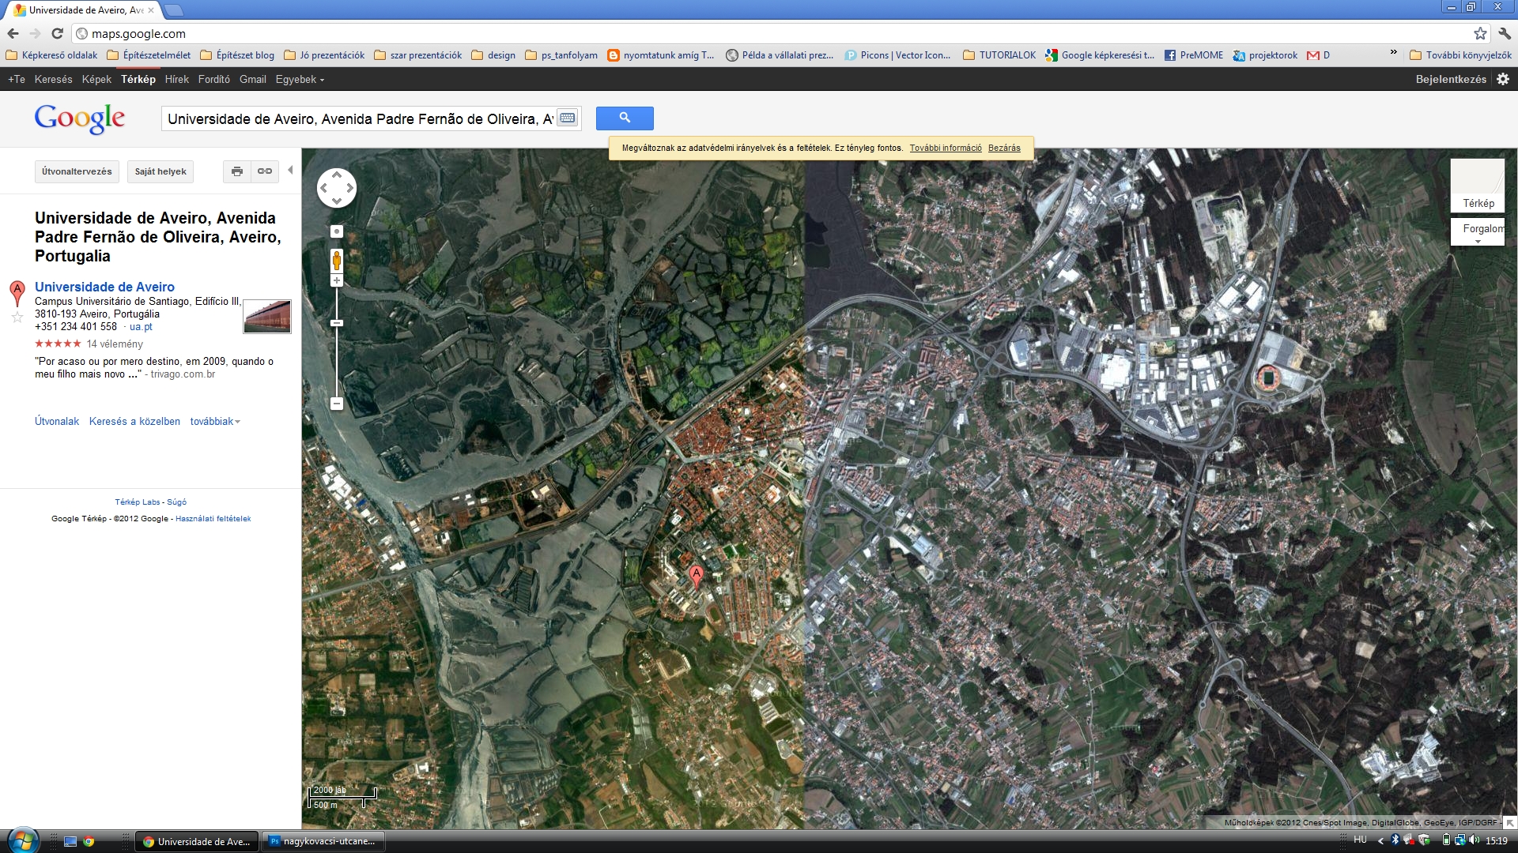Expand the továbbiak dropdown link

point(215,422)
